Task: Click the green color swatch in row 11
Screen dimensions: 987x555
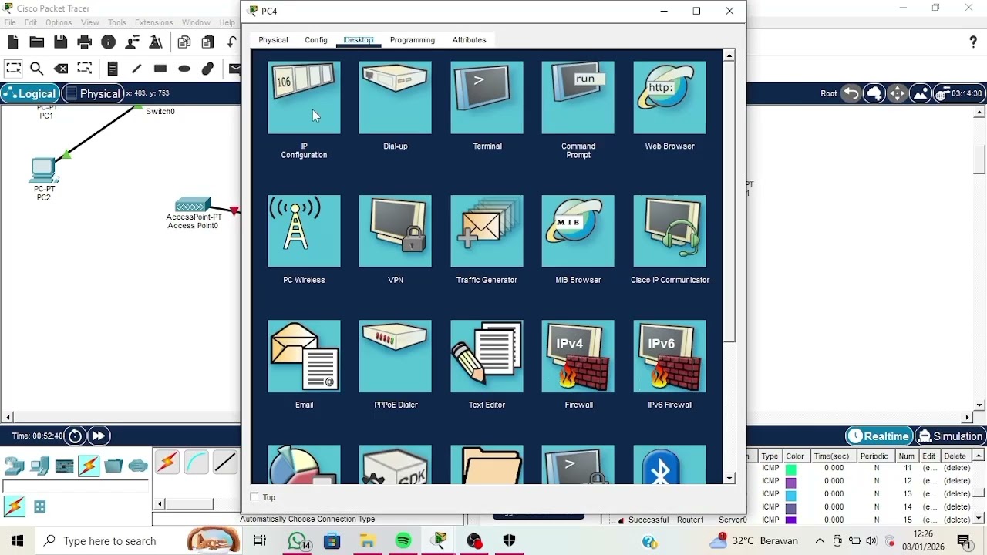Action: (790, 468)
